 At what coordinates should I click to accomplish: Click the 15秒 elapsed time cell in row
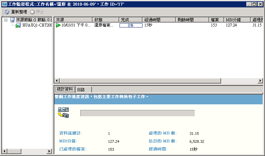pyautogui.click(x=148, y=25)
